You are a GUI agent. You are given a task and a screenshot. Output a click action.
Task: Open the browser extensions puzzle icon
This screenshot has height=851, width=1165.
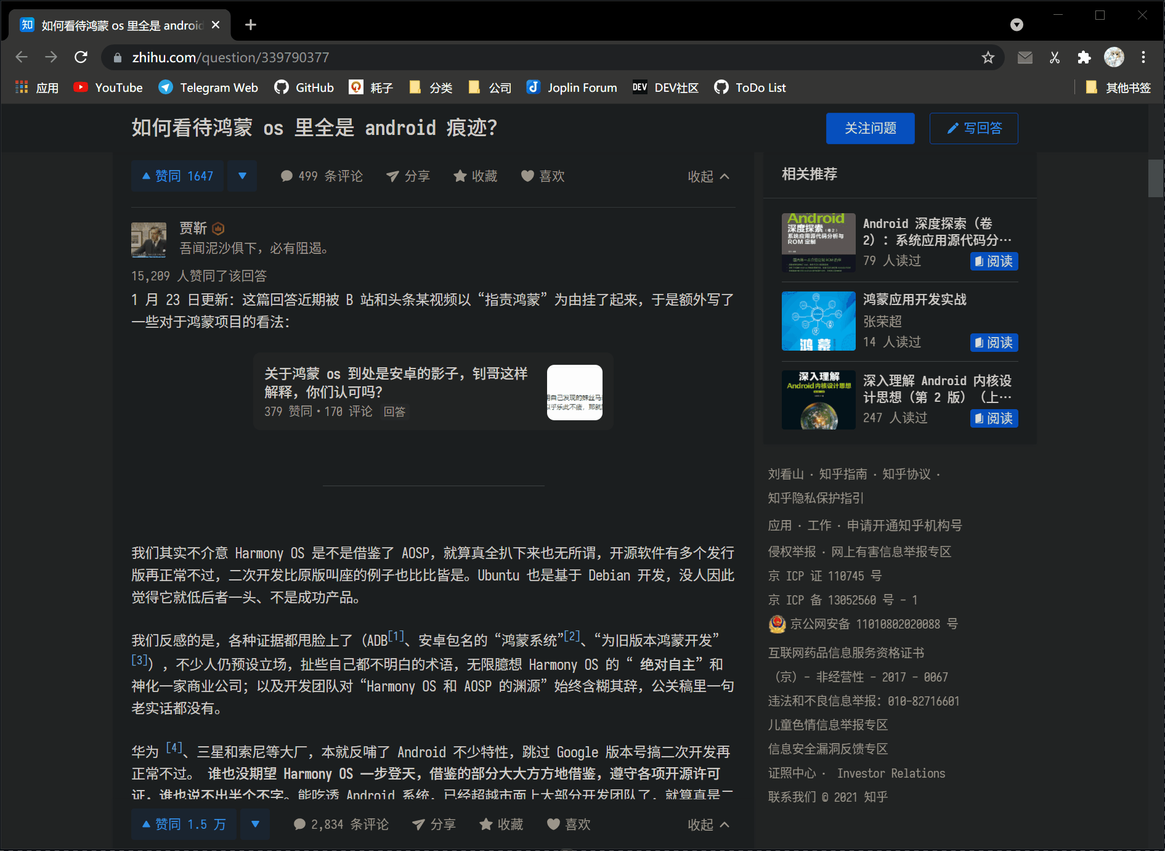1084,57
